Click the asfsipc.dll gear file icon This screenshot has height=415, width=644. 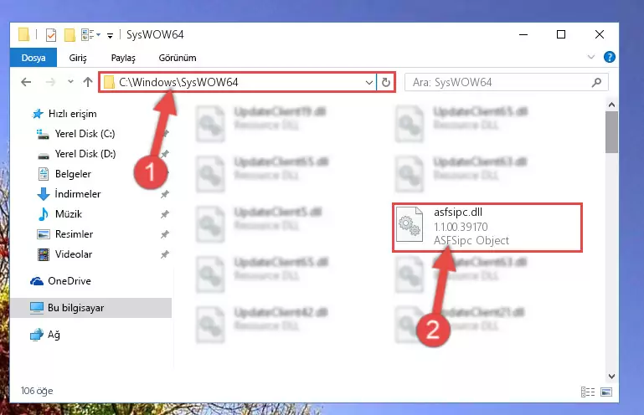pos(409,224)
